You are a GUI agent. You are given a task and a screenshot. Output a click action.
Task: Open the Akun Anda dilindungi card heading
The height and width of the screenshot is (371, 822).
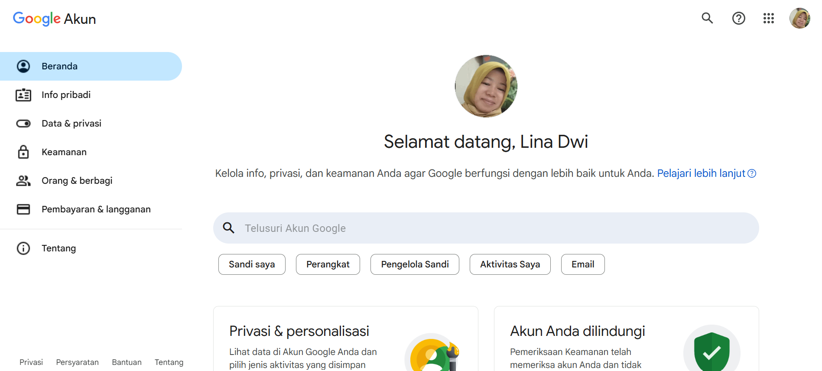coord(578,331)
